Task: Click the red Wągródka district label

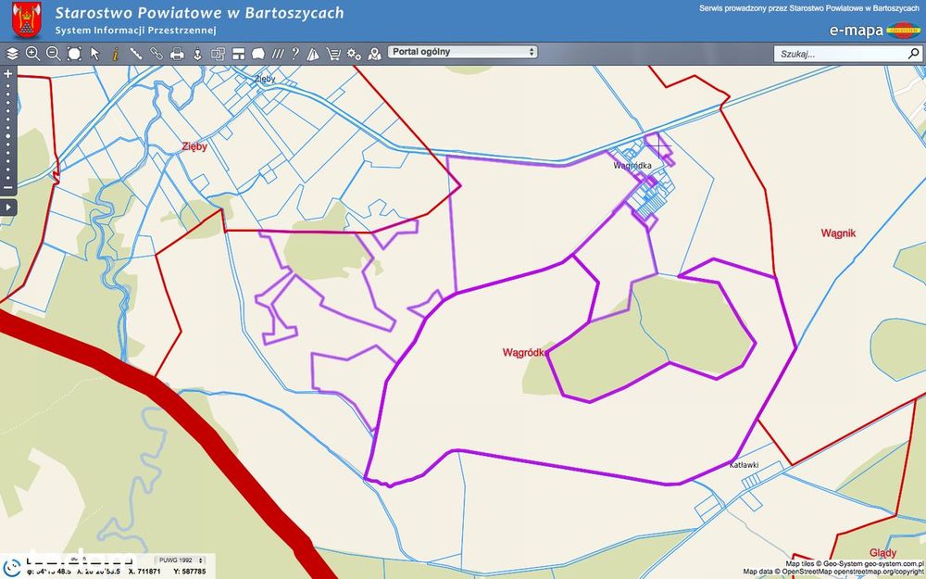Action: click(524, 353)
